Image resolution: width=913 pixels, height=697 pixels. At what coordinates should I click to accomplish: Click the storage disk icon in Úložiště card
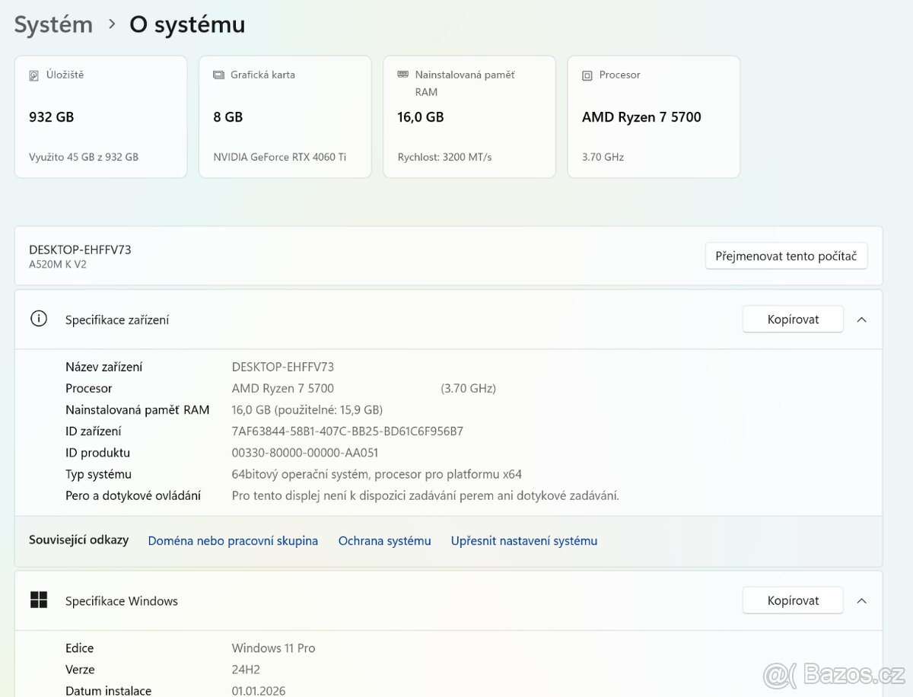pos(33,75)
